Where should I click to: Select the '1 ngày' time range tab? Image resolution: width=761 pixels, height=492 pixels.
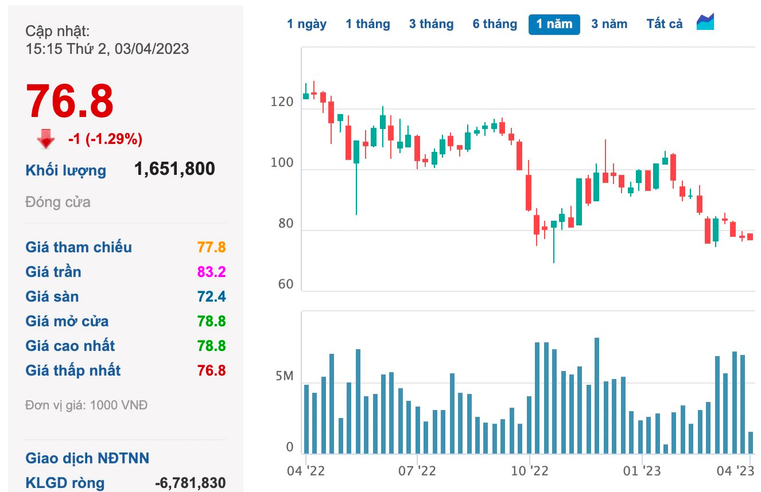tap(306, 24)
